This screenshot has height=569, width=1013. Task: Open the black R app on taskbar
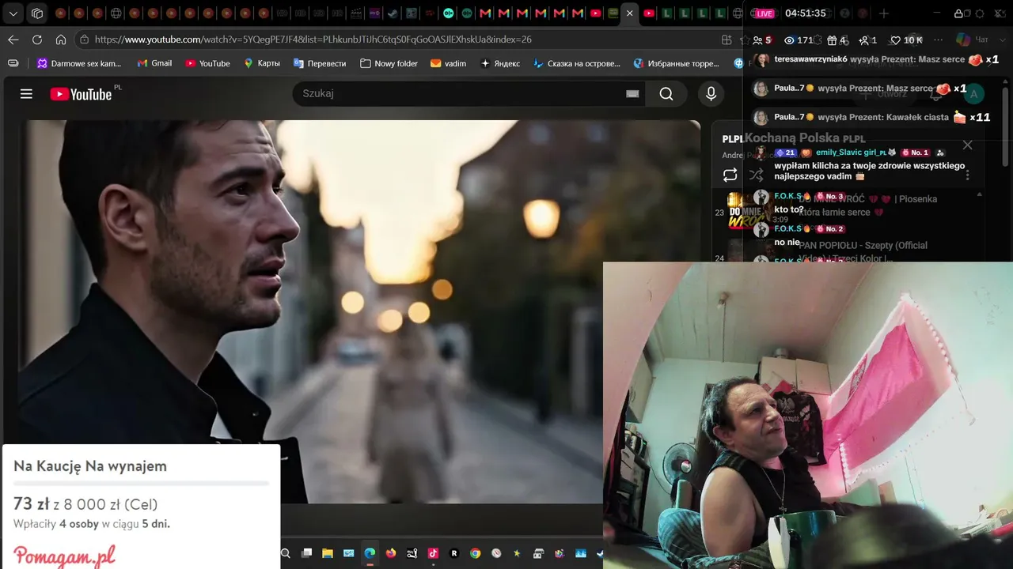(x=454, y=554)
